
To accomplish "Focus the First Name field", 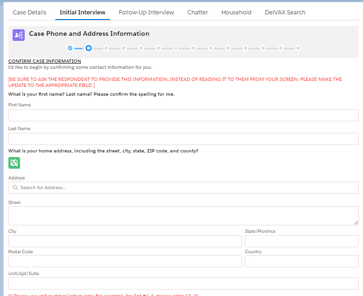I will [183, 115].
